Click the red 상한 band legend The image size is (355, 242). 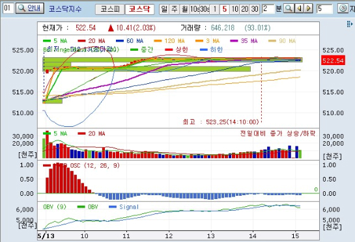[x=177, y=49]
